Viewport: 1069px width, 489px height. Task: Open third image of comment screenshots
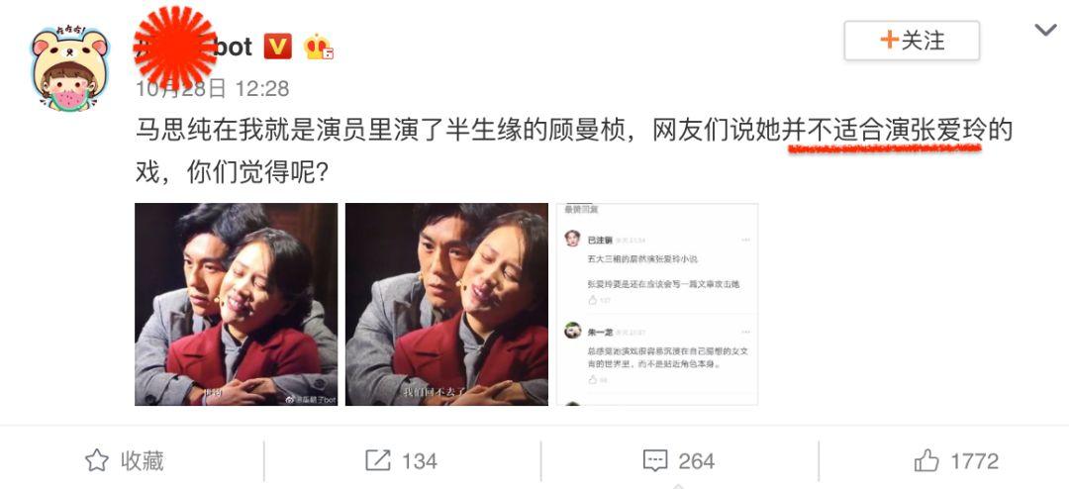point(657,304)
